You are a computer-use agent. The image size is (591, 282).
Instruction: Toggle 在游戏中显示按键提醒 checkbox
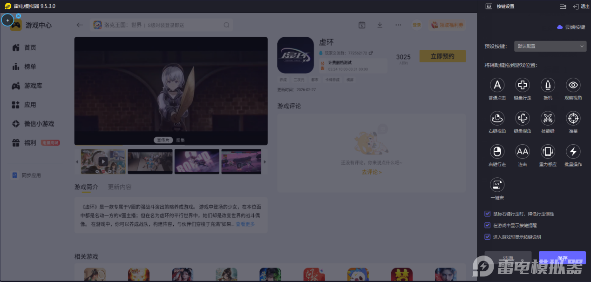pyautogui.click(x=488, y=225)
